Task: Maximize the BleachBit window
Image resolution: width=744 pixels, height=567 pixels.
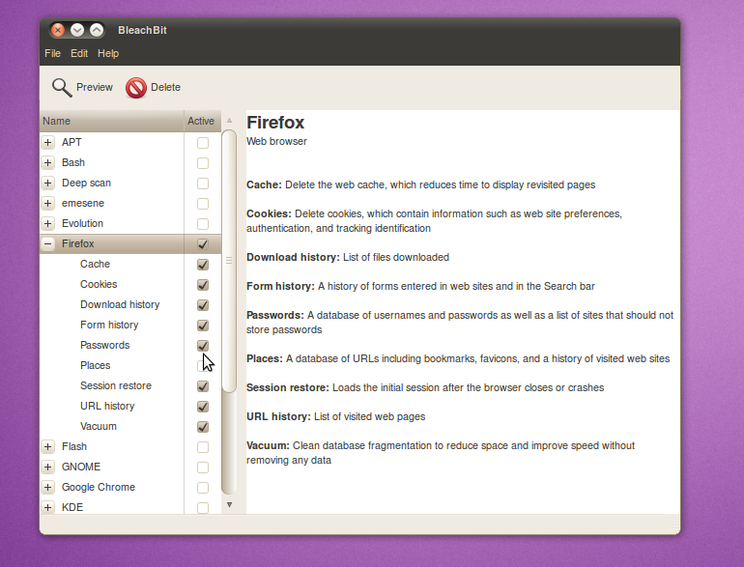Action: [x=97, y=30]
